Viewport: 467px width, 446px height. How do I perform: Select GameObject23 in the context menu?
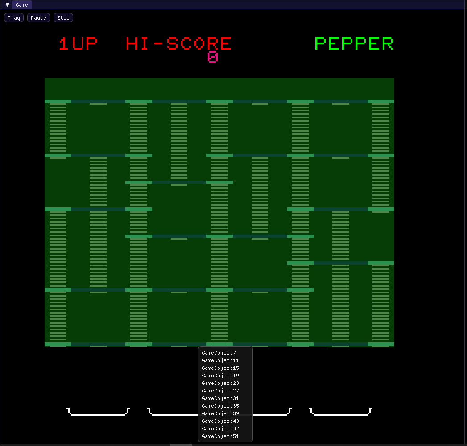point(220,383)
